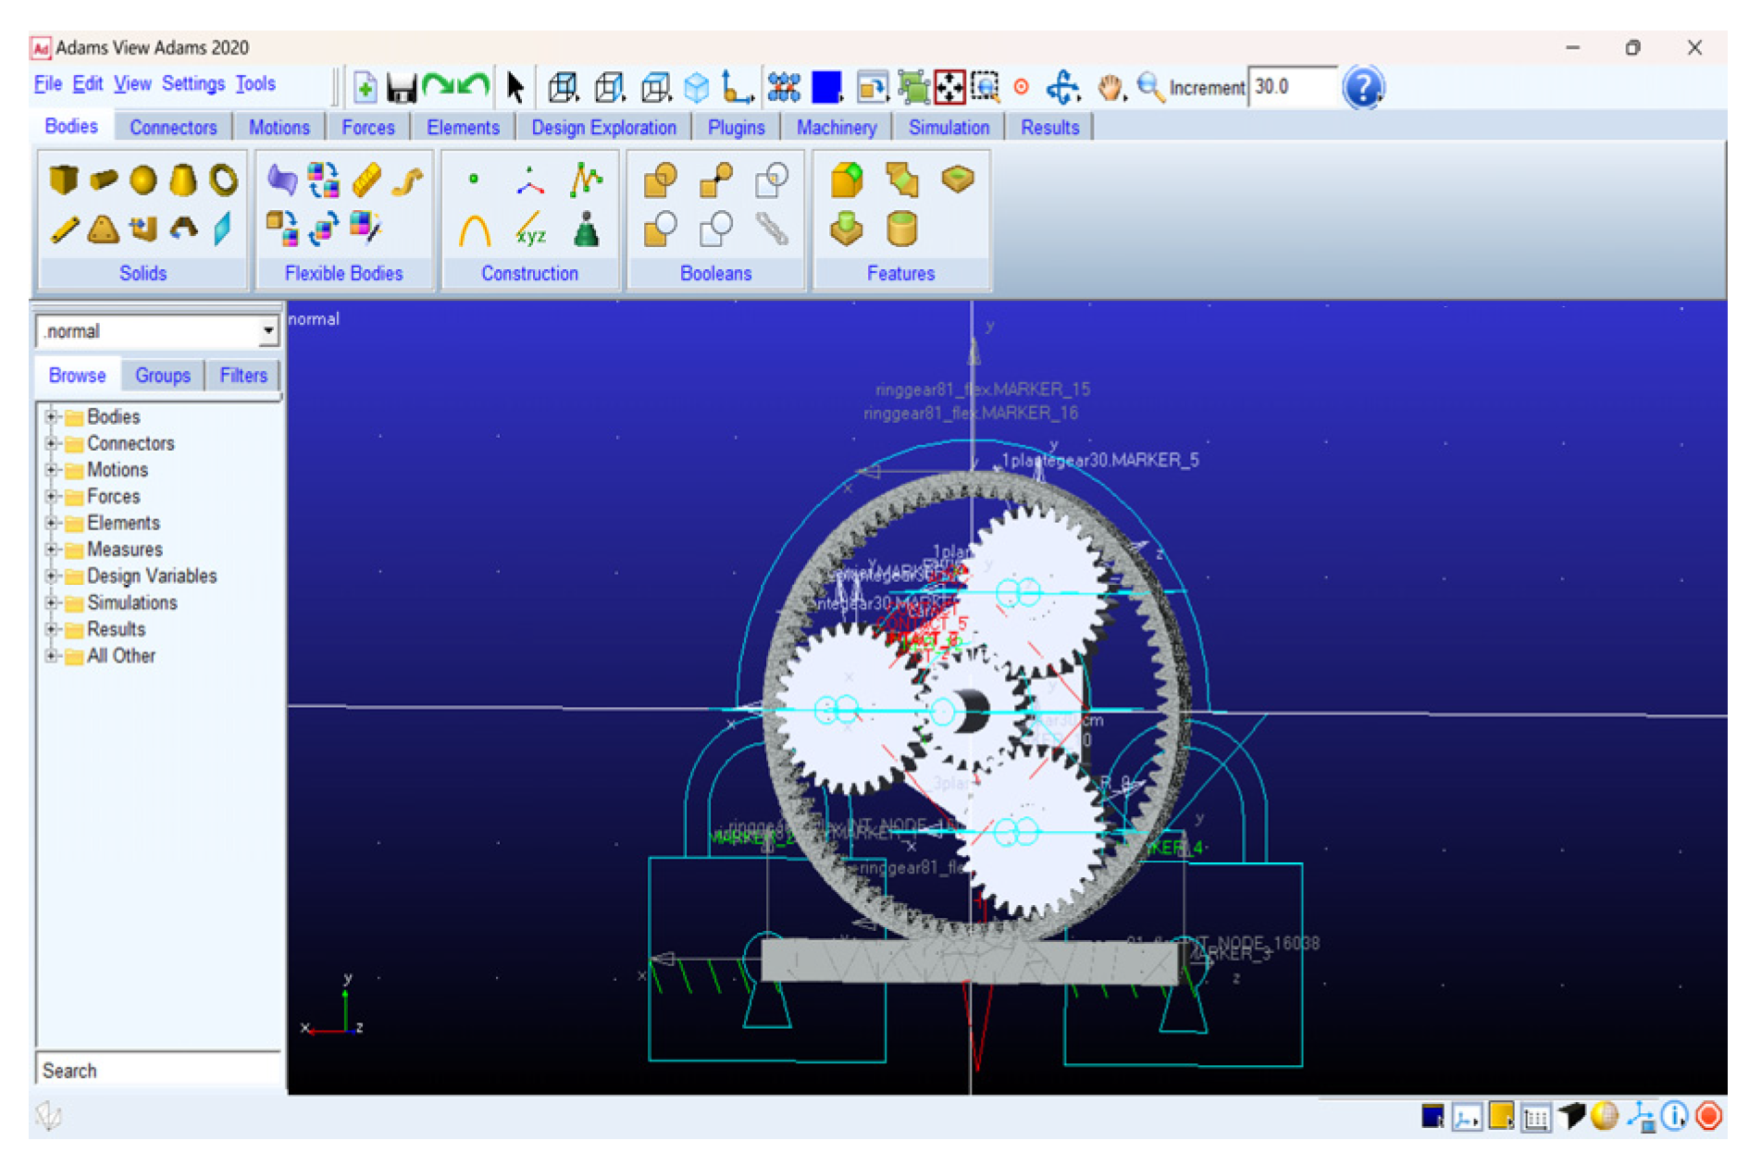Image resolution: width=1749 pixels, height=1165 pixels.
Task: Click the red Stop icon in status bar
Action: (1708, 1116)
